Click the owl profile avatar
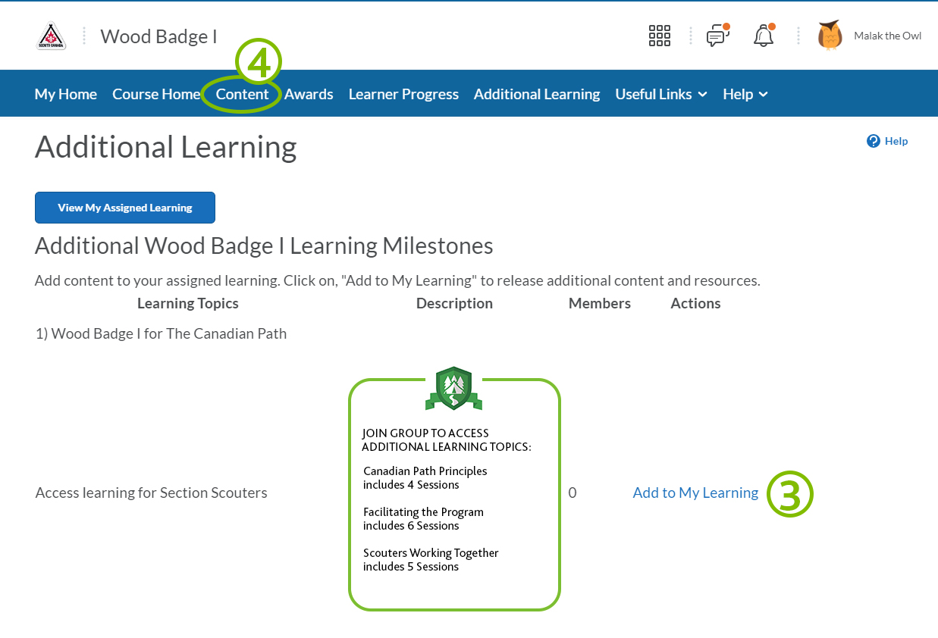 830,36
